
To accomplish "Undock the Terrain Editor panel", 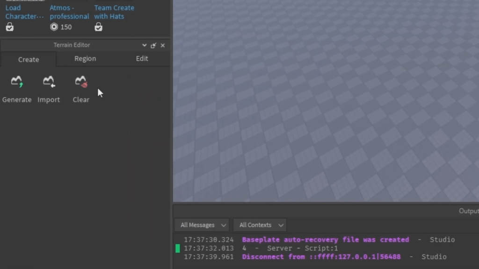I will (153, 45).
